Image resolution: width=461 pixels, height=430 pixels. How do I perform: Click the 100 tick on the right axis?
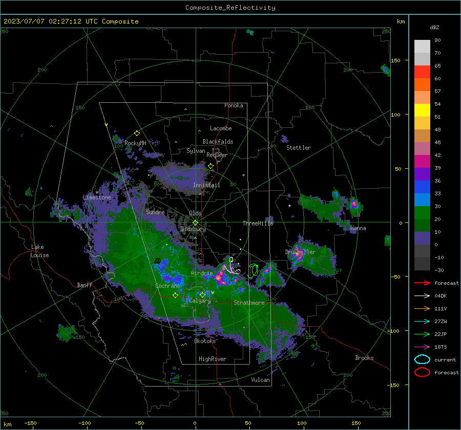[x=396, y=115]
